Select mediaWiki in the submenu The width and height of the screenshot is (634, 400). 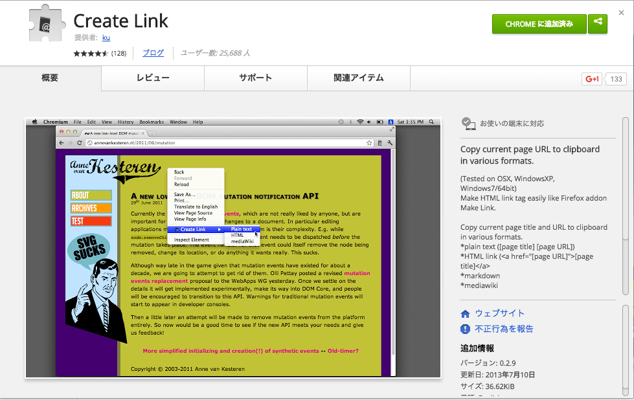click(242, 241)
